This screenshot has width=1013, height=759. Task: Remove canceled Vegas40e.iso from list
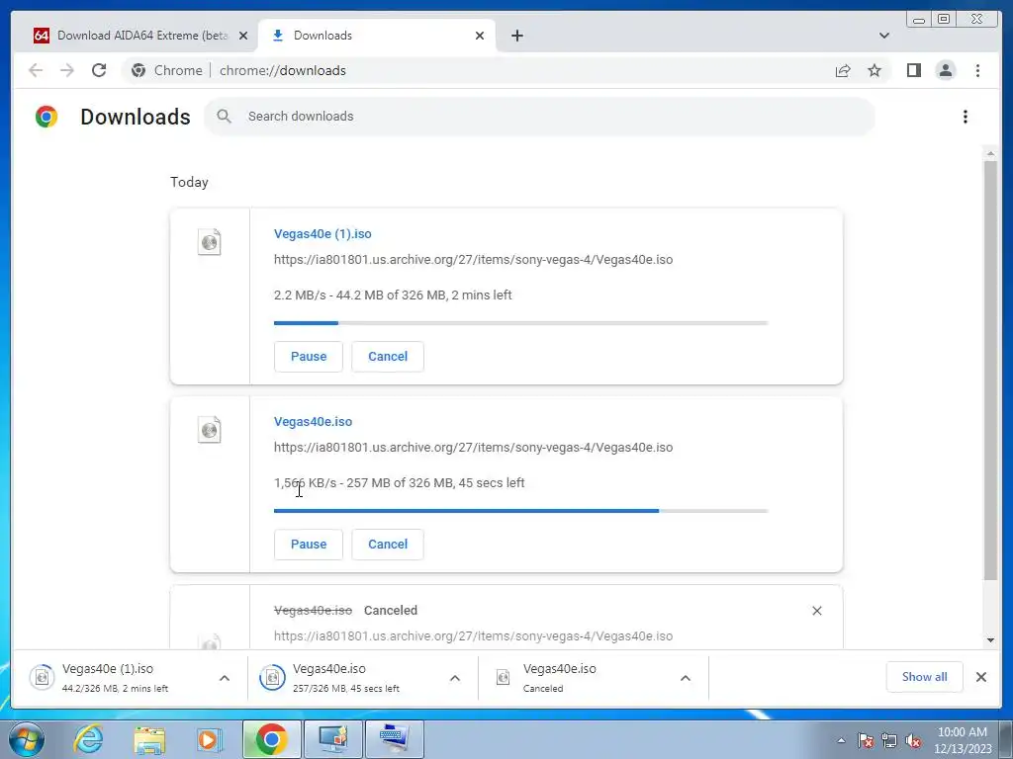816,611
